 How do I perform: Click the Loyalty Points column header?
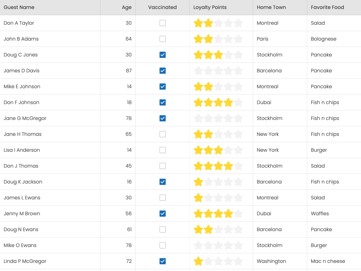[x=210, y=7]
